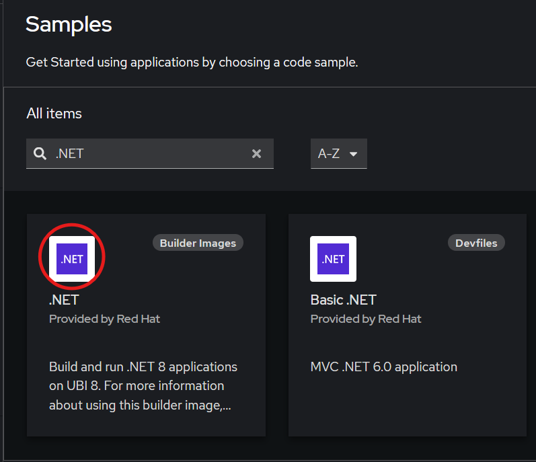This screenshot has width=536, height=462.
Task: Open the Basic .NET sample title
Action: coord(343,300)
